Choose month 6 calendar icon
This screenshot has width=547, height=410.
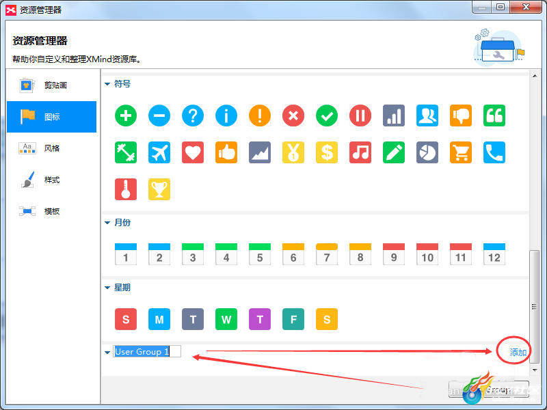(x=293, y=254)
